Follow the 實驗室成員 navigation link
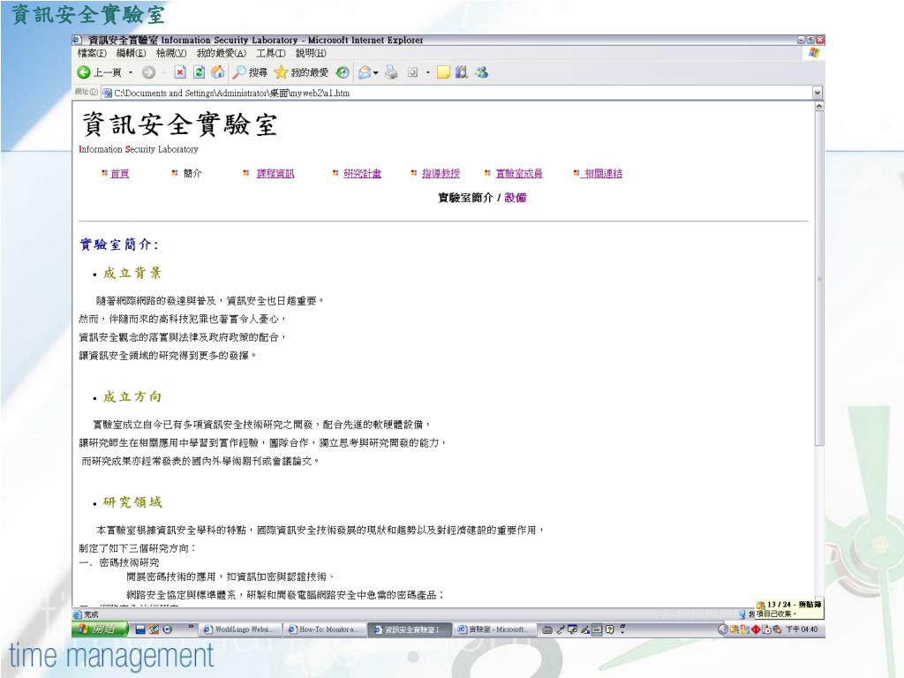 pyautogui.click(x=519, y=173)
